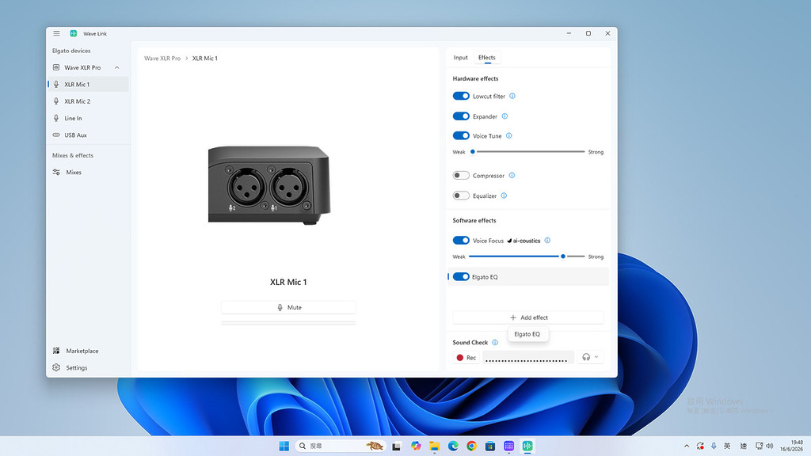Click the Sound Check dotted waveform bar
The width and height of the screenshot is (811, 456).
click(527, 357)
